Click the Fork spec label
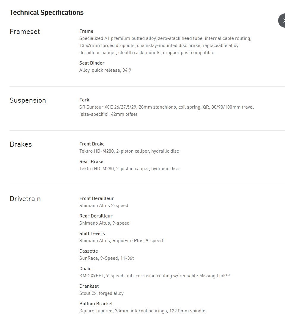This screenshot has height=321, width=285. tap(84, 100)
